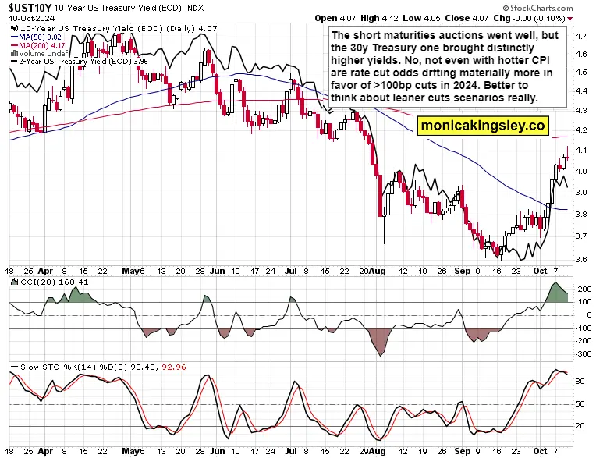Click the May label on bottom date axis
The width and height of the screenshot is (596, 458).
[131, 451]
